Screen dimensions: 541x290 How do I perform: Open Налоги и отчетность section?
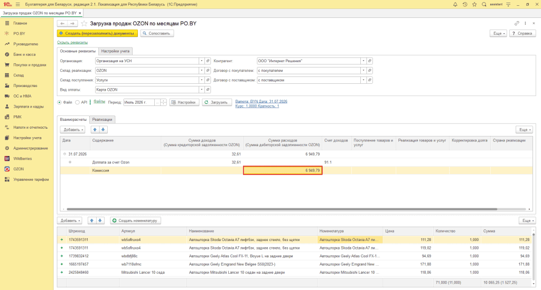(30, 127)
